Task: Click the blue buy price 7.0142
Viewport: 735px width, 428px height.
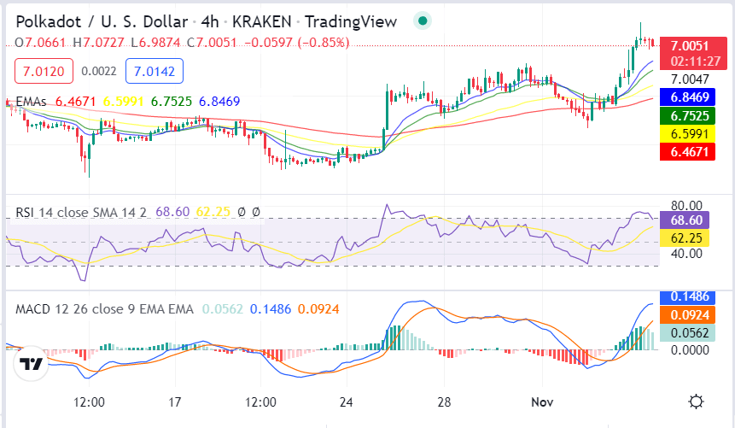Action: coord(155,72)
